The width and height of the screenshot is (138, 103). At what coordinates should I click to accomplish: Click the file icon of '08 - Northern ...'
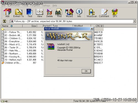[x=3, y=54]
